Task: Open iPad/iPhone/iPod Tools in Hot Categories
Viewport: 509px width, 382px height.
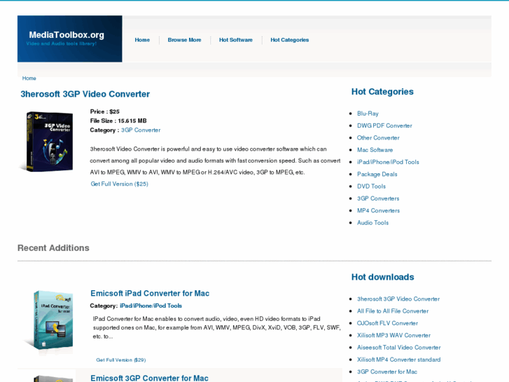Action: [388, 162]
